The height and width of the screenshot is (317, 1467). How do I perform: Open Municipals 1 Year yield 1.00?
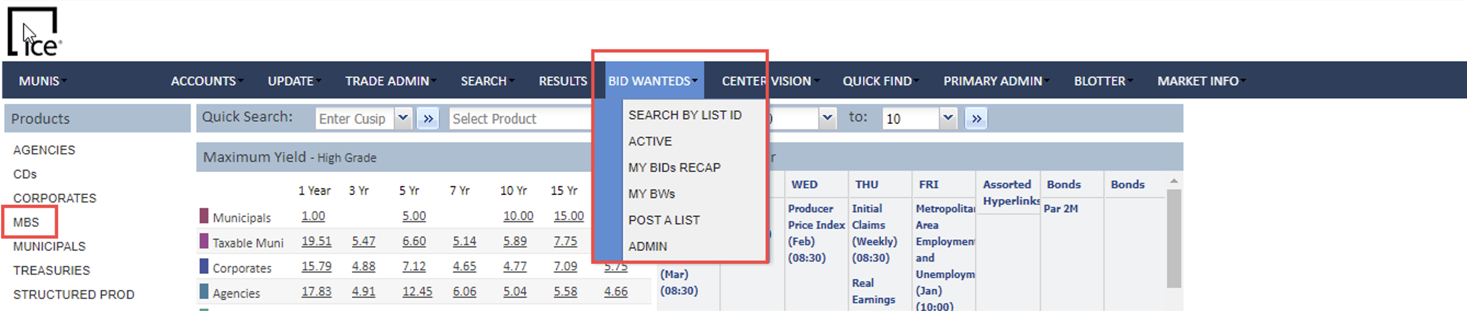(313, 217)
